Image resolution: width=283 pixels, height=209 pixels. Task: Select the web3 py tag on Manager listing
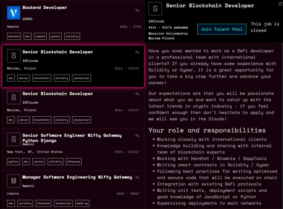point(82,203)
